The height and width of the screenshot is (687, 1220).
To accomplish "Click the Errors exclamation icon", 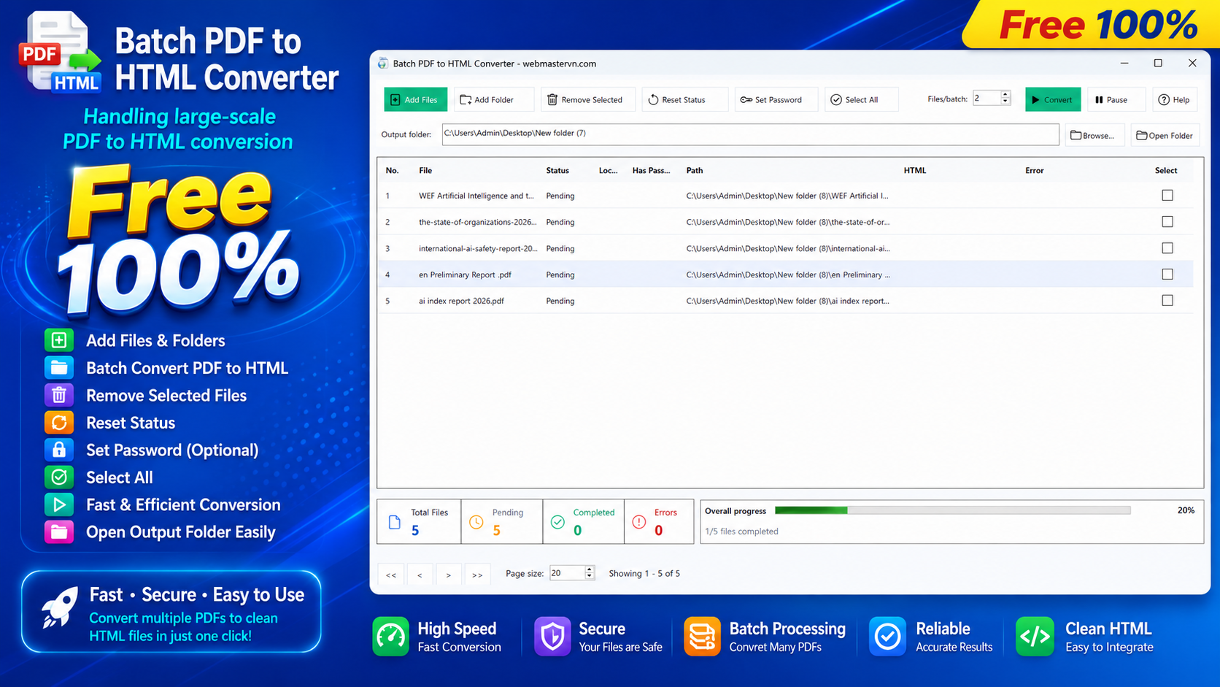I will pos(639,522).
